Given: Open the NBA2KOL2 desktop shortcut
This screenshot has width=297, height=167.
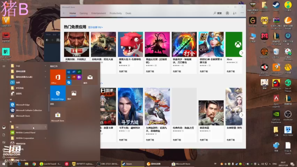Looking at the screenshot, I should [x=264, y=53].
